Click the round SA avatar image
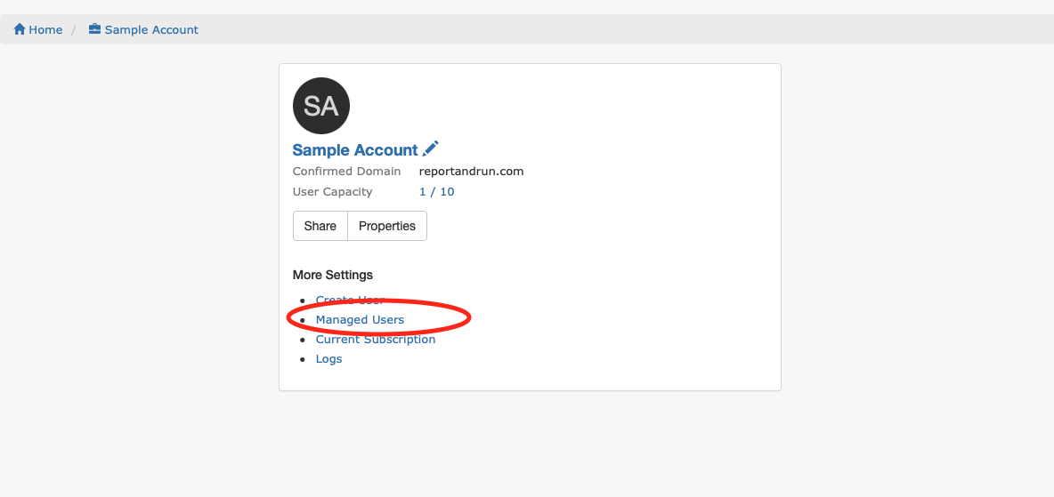Image resolution: width=1054 pixels, height=497 pixels. (x=321, y=106)
